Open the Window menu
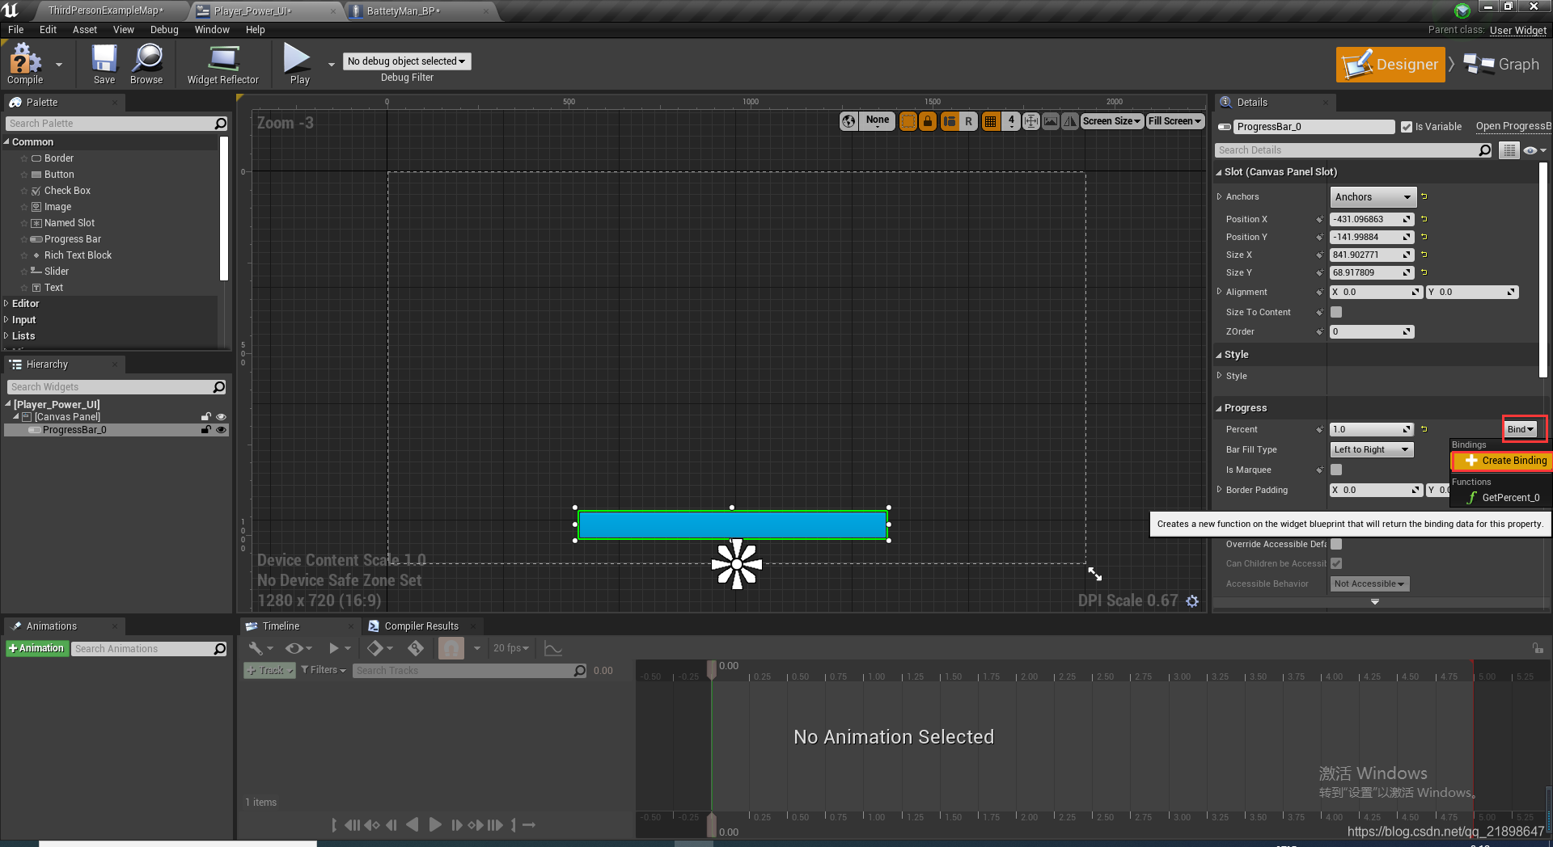Screen dimensions: 1553x847 coord(212,30)
